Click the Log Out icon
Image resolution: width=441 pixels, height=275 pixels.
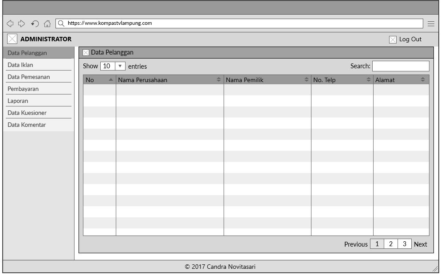tap(393, 39)
